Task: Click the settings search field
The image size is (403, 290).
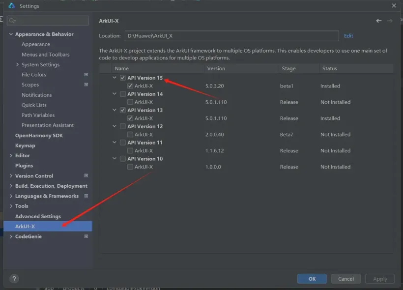Action: coord(48,21)
